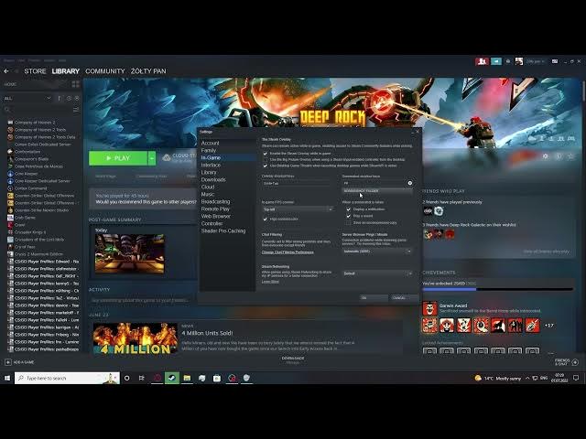
Task: Open notifications center icon in system tray
Action: click(x=576, y=378)
